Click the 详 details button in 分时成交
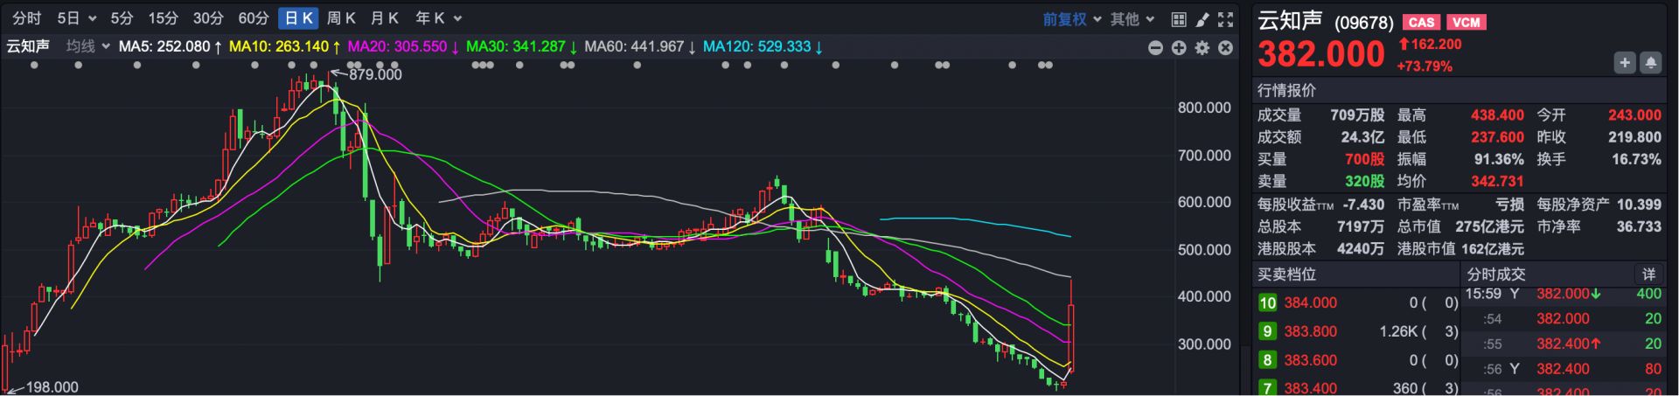This screenshot has width=1679, height=396. click(1648, 274)
